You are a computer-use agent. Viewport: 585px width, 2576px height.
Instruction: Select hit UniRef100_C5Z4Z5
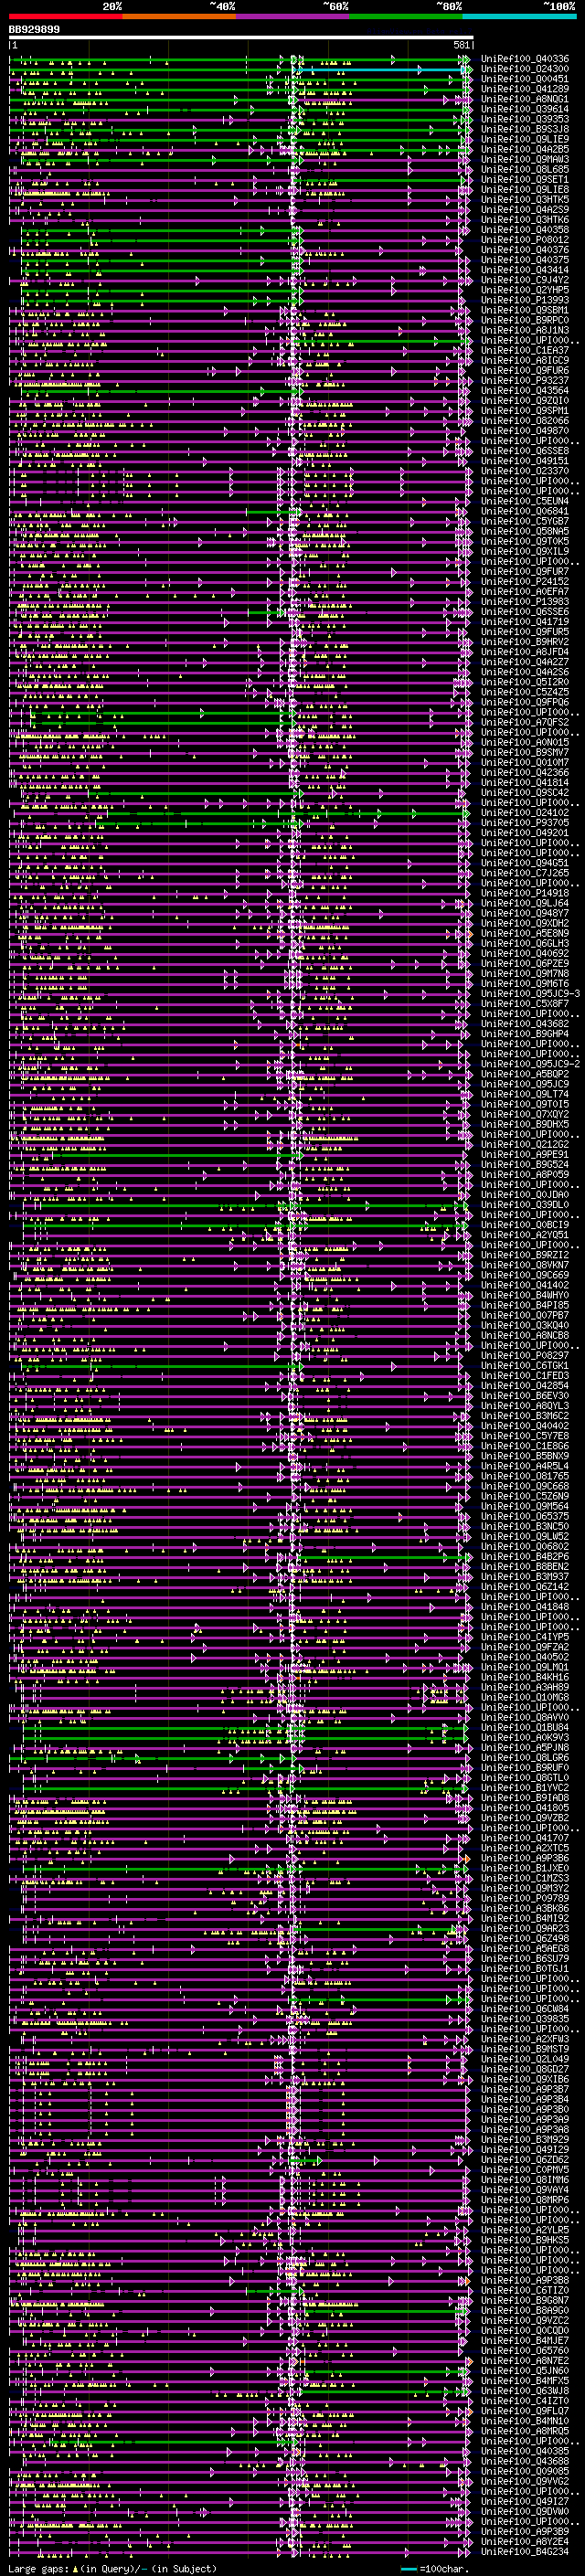click(x=525, y=692)
